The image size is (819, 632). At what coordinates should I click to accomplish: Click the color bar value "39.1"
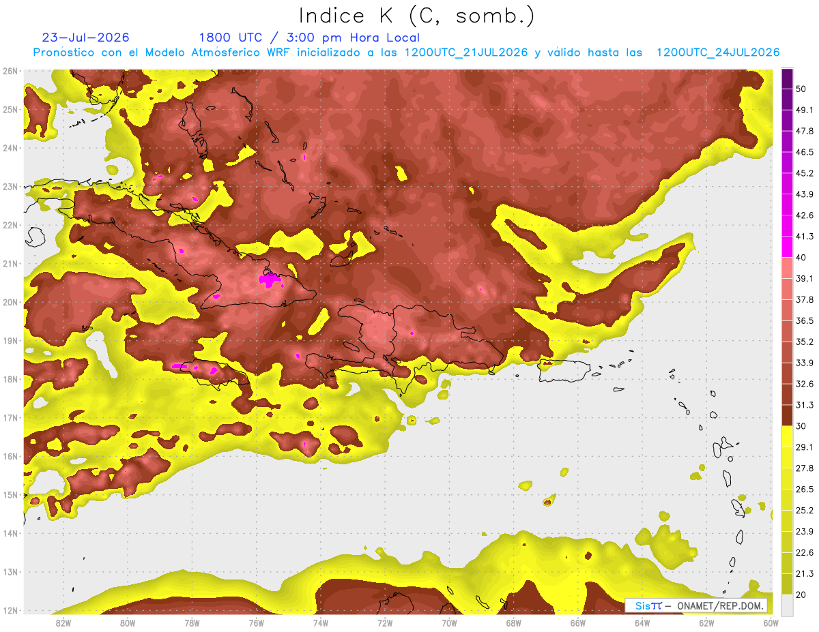tap(805, 278)
